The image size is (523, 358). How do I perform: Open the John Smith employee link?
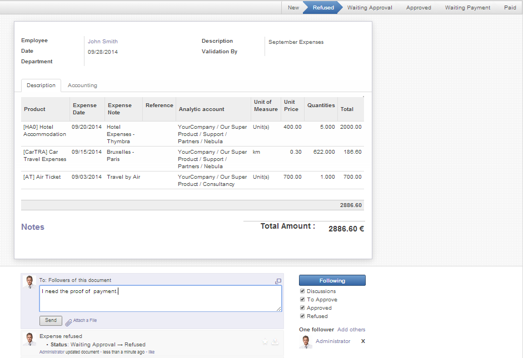[x=103, y=41]
